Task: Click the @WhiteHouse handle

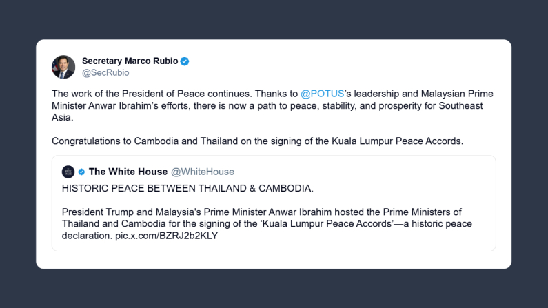Action: (202, 172)
